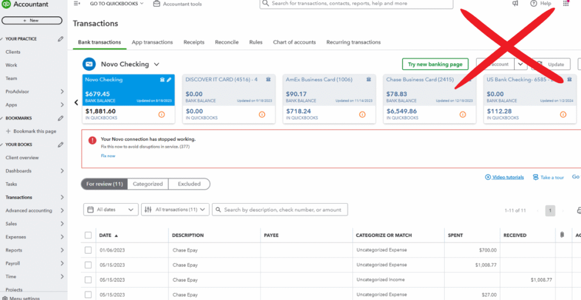This screenshot has height=300, width=581.
Task: Expand Advanced accounting sidebar submenu
Action: click(x=62, y=211)
